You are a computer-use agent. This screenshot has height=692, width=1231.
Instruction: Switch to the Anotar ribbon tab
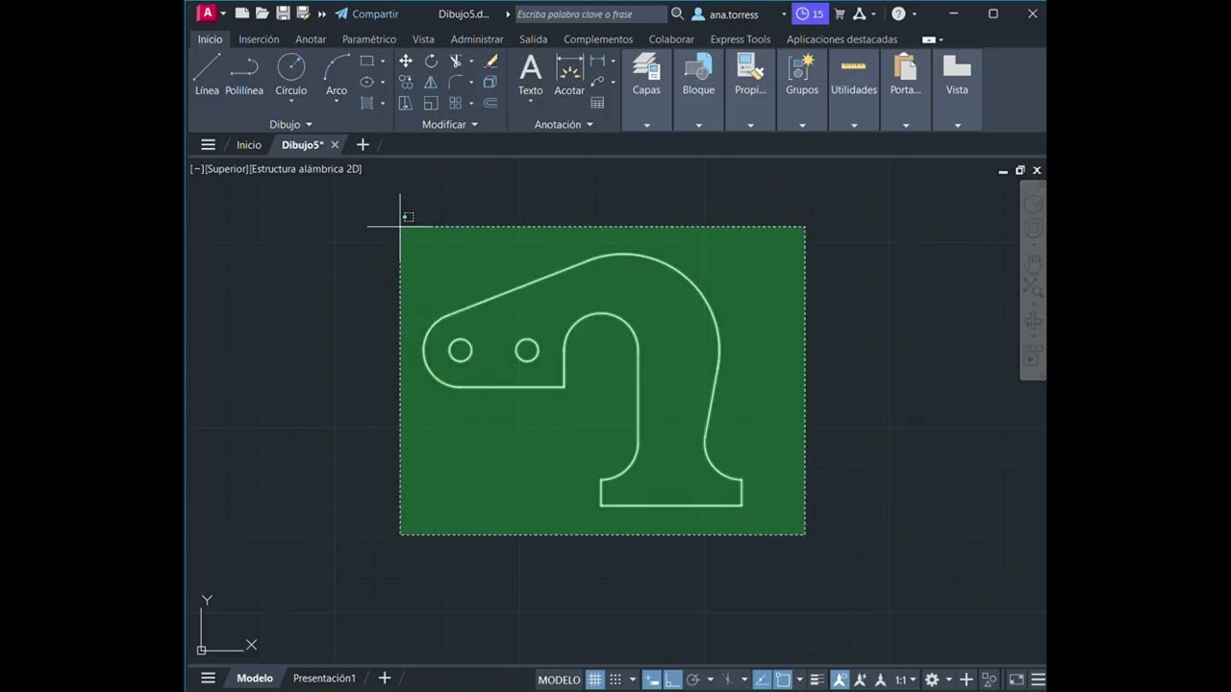click(311, 39)
